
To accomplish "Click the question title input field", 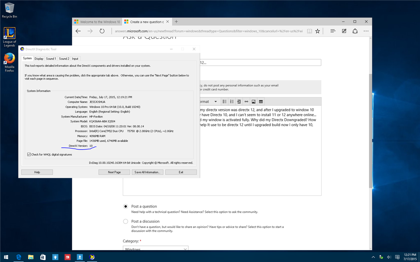I will (260, 63).
